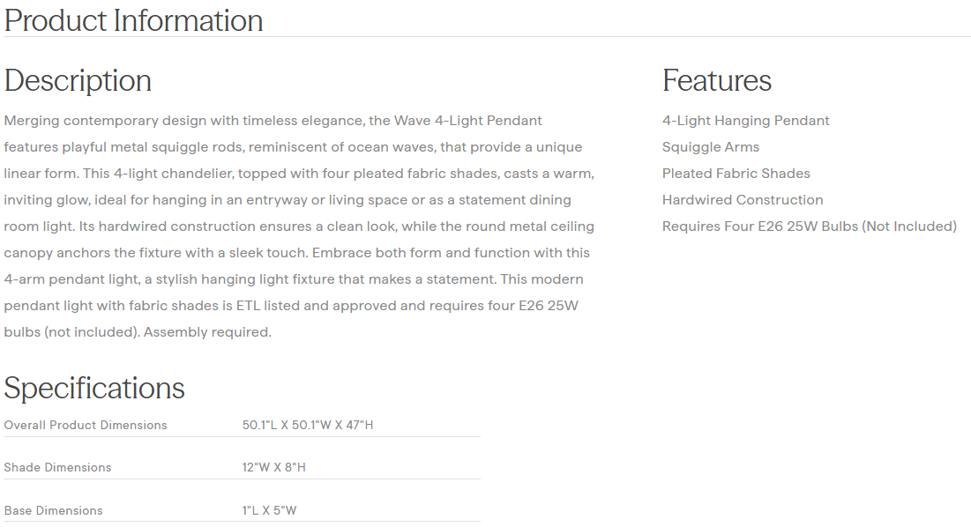Click the Embrace both form and function text
The height and width of the screenshot is (527, 971).
click(x=419, y=253)
